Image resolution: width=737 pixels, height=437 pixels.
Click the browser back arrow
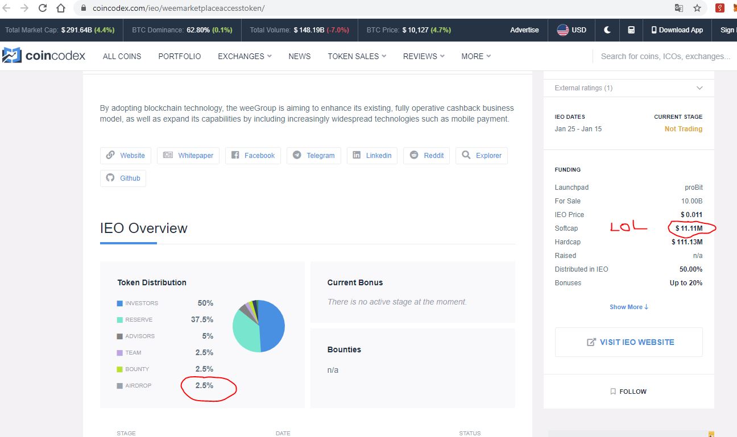click(x=7, y=9)
